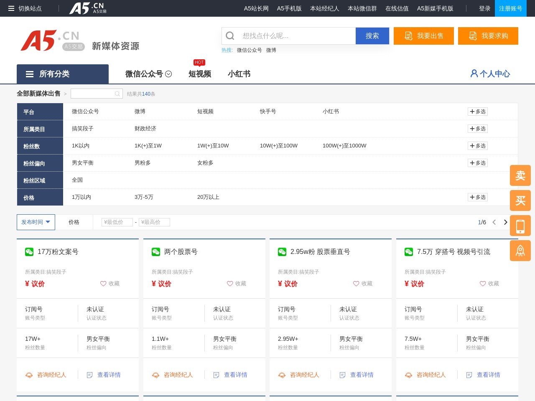
Task: Click the WeChat icon on 17万粉文案号 card
Action: click(x=29, y=251)
